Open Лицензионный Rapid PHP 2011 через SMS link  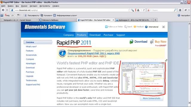[x=93, y=53]
